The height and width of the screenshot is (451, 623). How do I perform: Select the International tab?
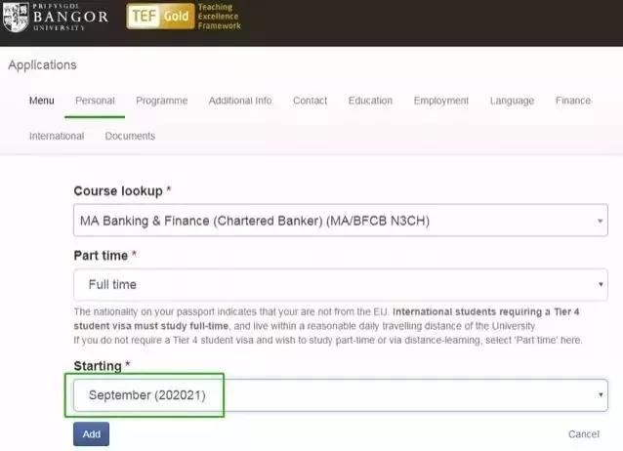tap(57, 136)
